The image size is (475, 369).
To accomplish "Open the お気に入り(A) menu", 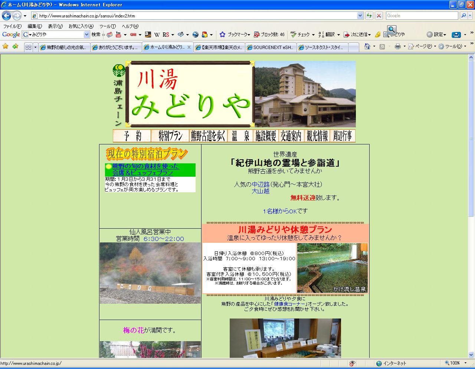I will [x=81, y=26].
